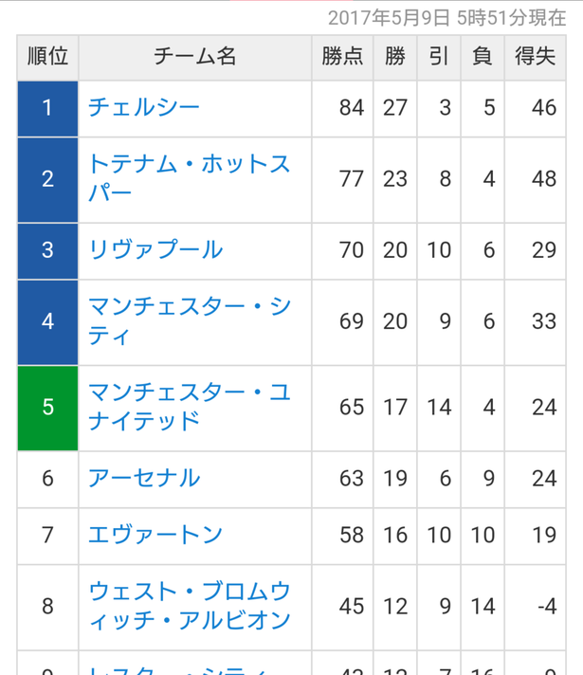Image resolution: width=583 pixels, height=675 pixels.
Task: Click the 引 column header
Action: pyautogui.click(x=439, y=57)
